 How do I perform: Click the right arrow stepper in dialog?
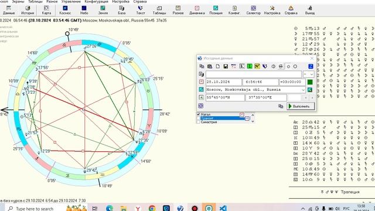tap(312, 98)
